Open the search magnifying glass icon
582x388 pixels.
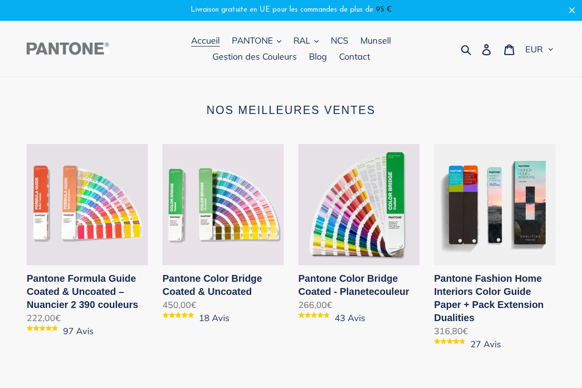coord(466,49)
